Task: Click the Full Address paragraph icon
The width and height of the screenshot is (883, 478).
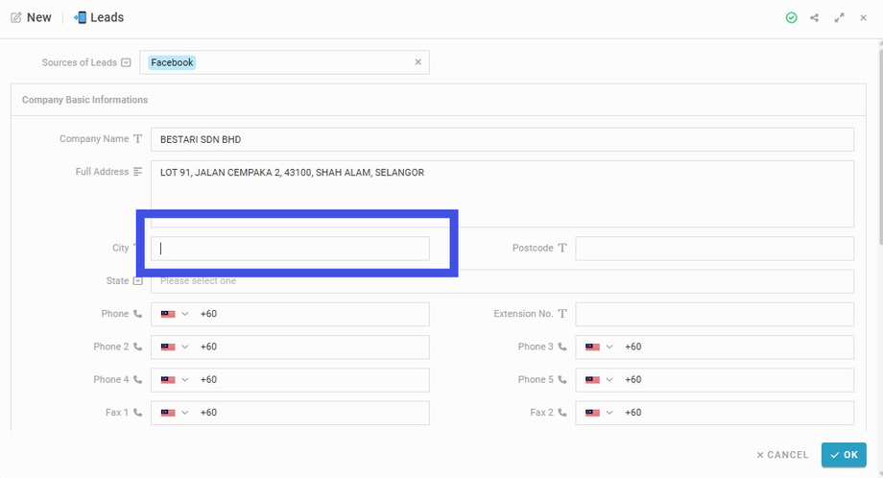Action: point(138,172)
